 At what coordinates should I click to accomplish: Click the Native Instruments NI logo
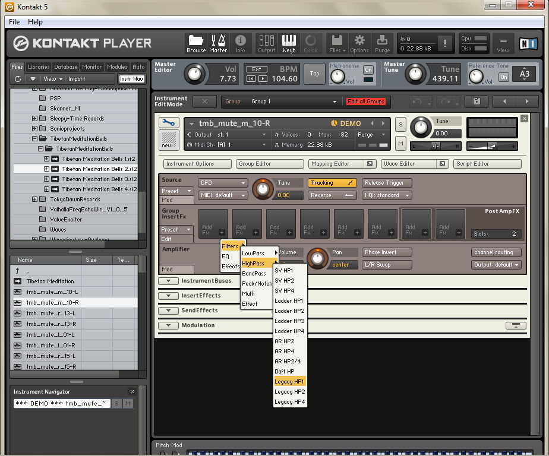point(528,43)
